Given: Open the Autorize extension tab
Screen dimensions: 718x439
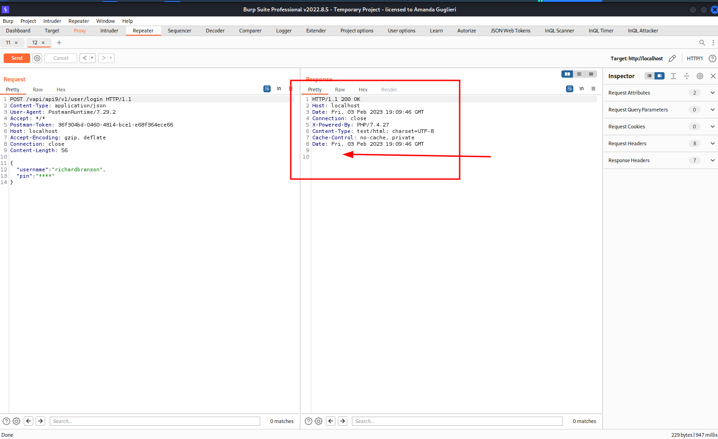Looking at the screenshot, I should [466, 31].
